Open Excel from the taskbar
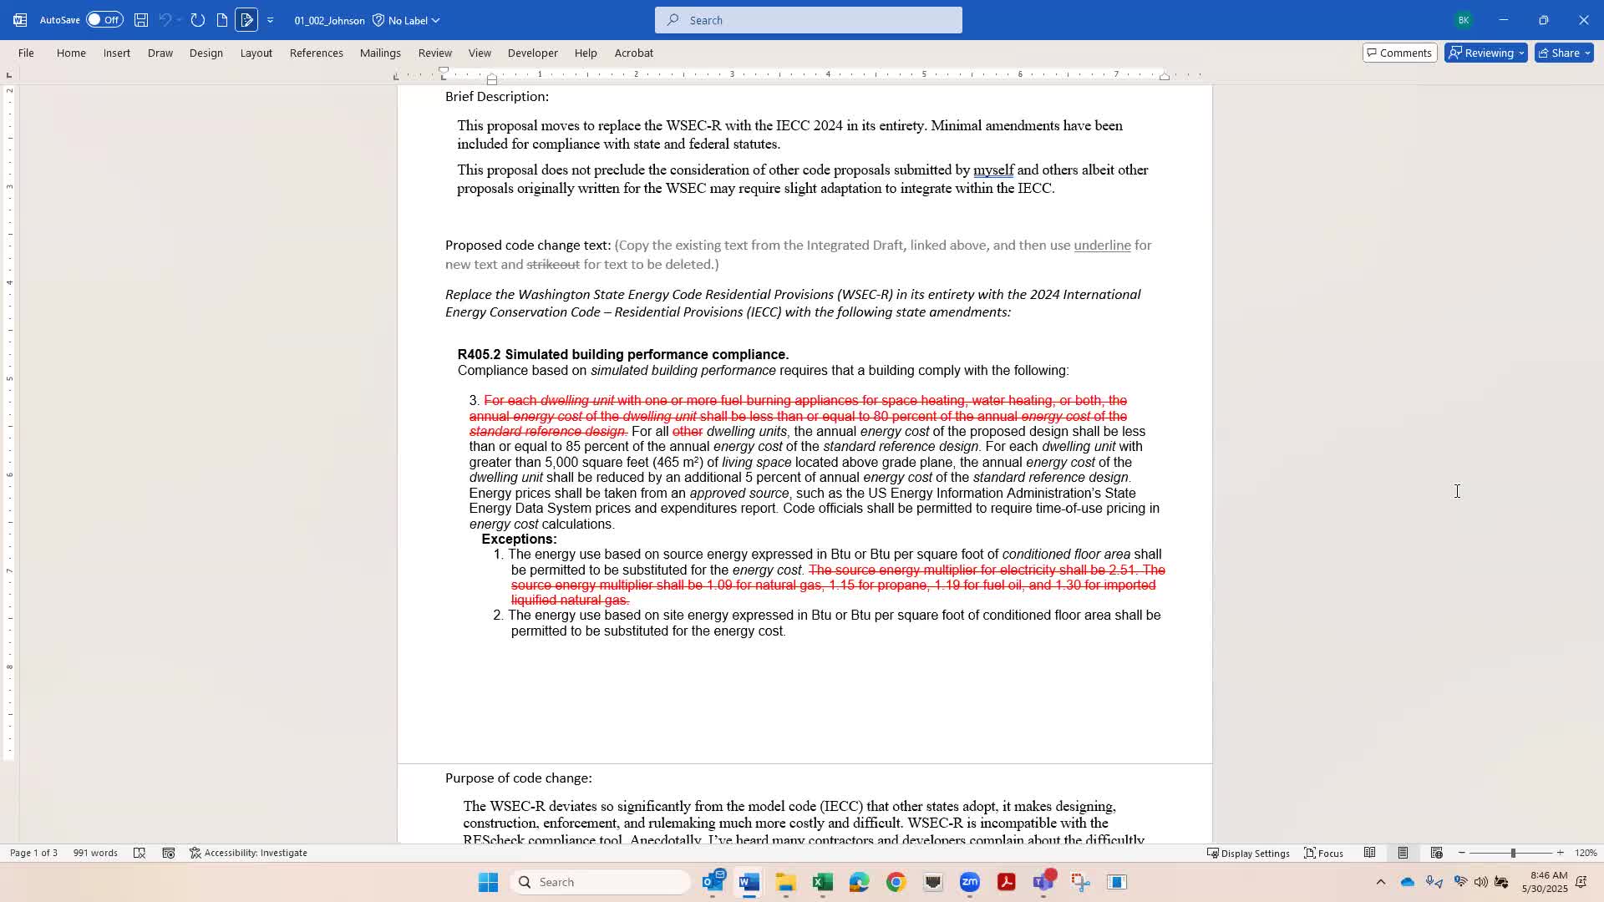1604x902 pixels. 823,882
